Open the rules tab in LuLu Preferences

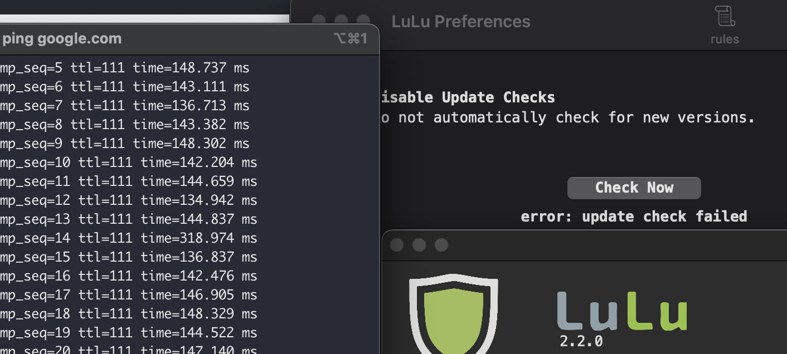coord(725,25)
